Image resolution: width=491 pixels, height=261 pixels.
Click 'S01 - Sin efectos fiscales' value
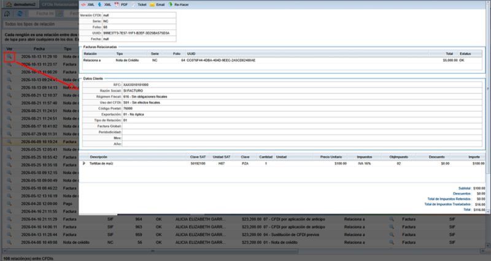click(142, 103)
